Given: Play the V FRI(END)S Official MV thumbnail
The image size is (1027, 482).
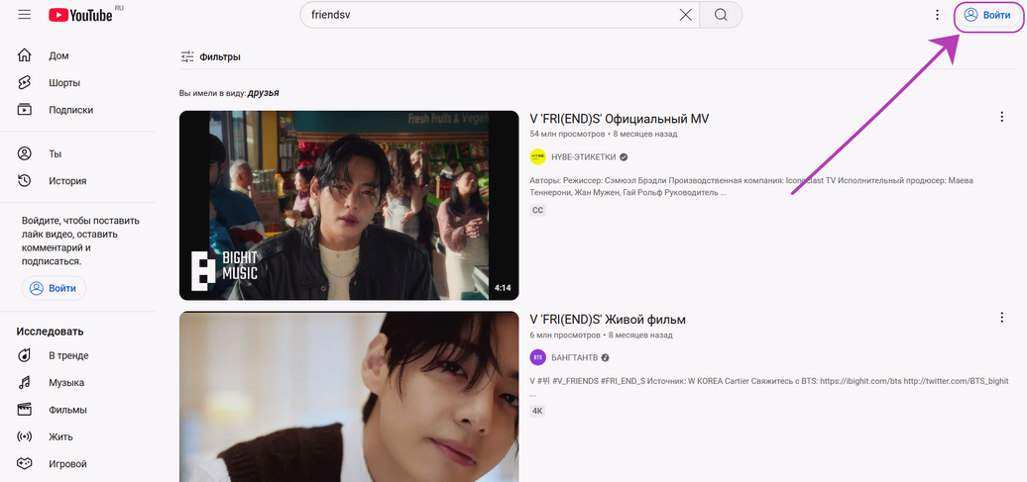Looking at the screenshot, I should click(x=348, y=205).
